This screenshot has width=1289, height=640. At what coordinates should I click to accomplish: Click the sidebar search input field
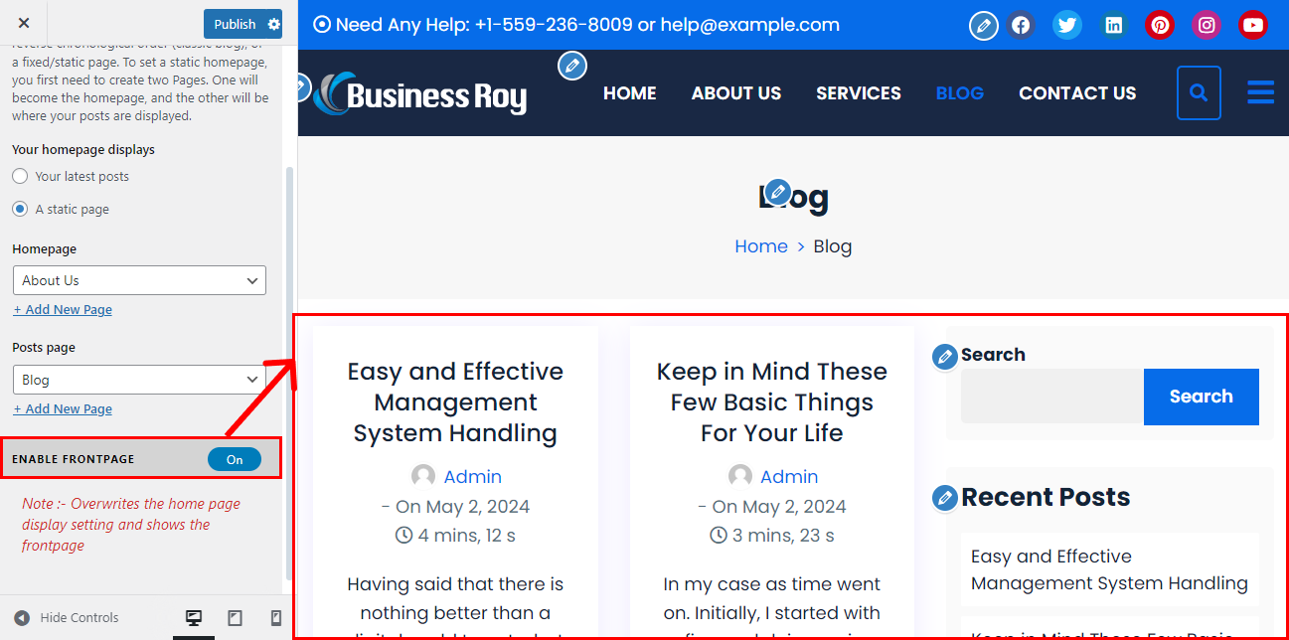coord(1051,397)
